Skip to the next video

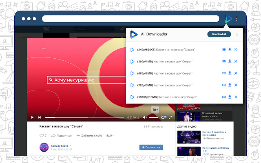coord(40,117)
